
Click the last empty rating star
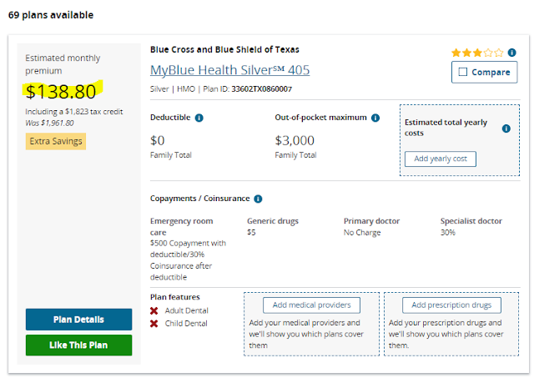coord(499,52)
